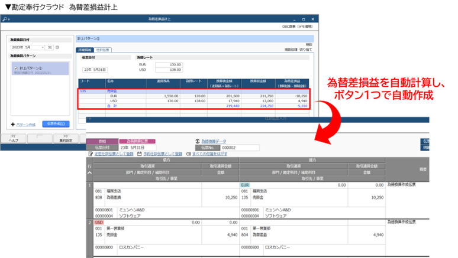Click the day field showing 31
Screen dimensions: 458x258
click(50, 47)
